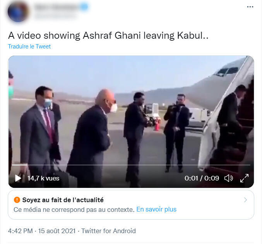This screenshot has height=244, width=262.
Task: Expand the notice with the right chevron
Action: (x=245, y=200)
